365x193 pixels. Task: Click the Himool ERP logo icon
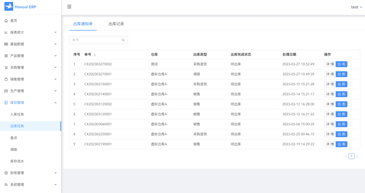(9, 7)
